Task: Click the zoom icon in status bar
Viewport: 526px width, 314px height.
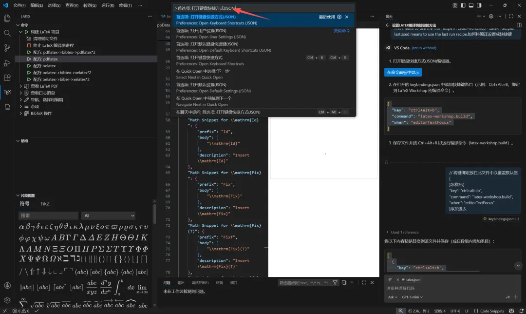Action: 400,311
